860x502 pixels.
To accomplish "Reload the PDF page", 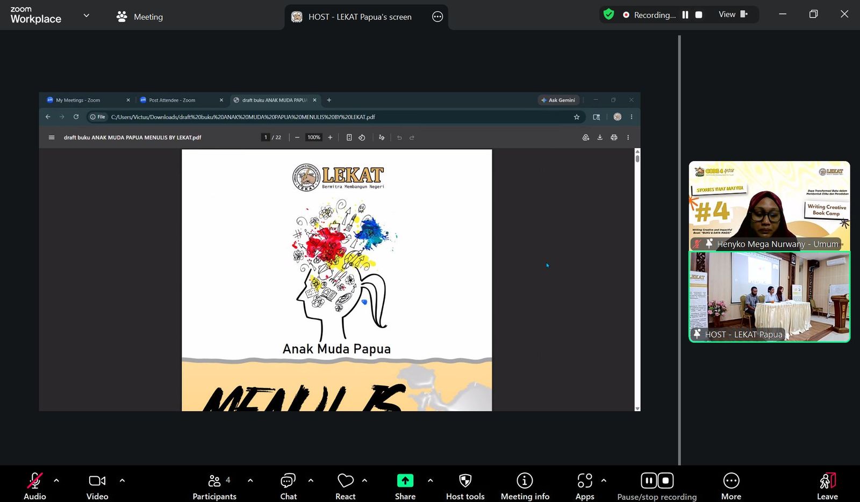I will [x=76, y=117].
